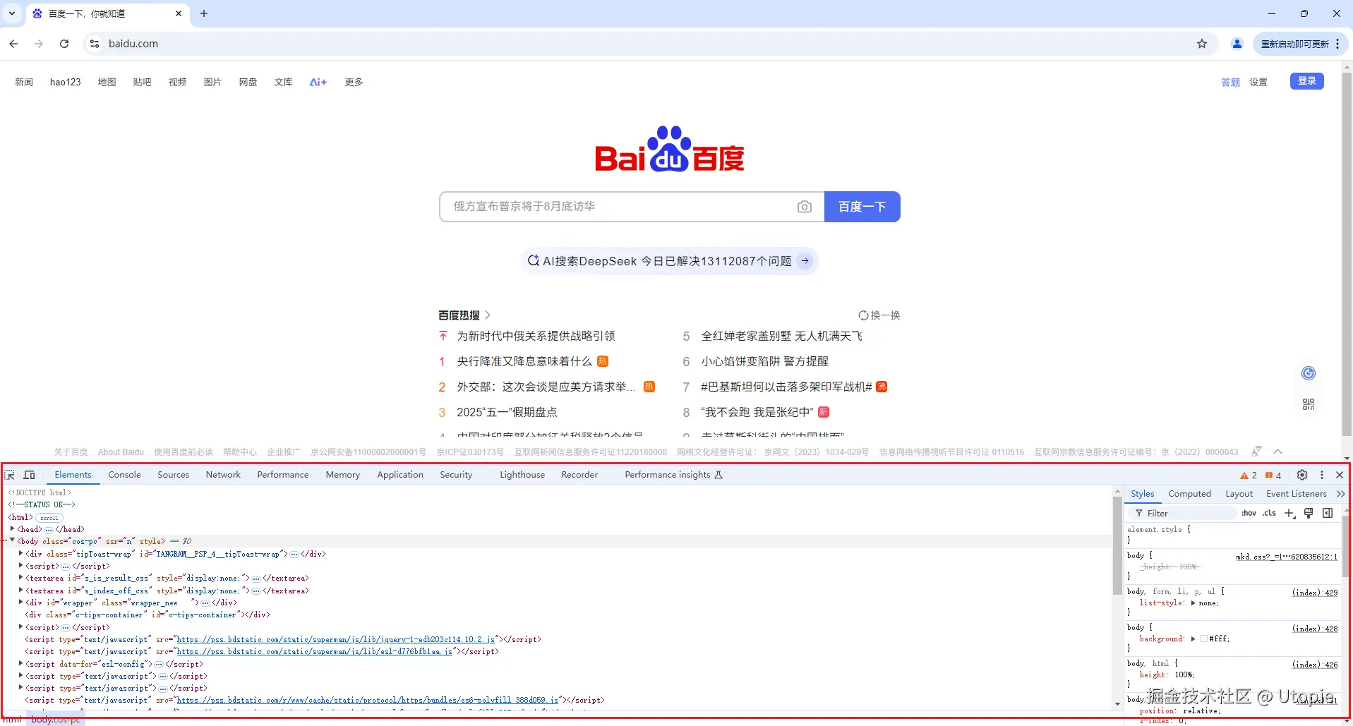Viewport: 1353px width, 726px height.
Task: Add a new style rule
Action: pyautogui.click(x=1289, y=513)
